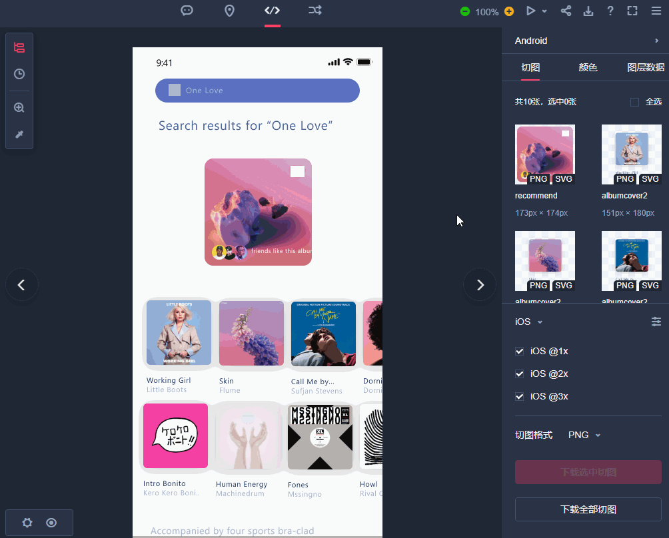
Task: Open the hamburger menu icon
Action: [x=656, y=11]
